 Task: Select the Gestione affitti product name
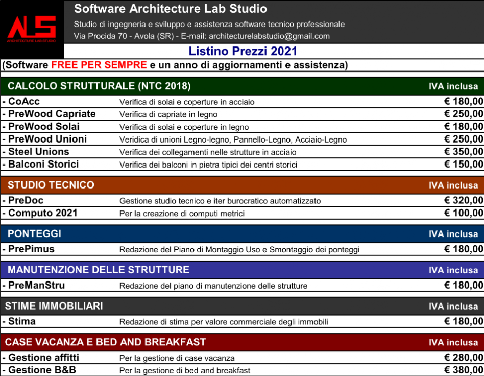(x=43, y=358)
